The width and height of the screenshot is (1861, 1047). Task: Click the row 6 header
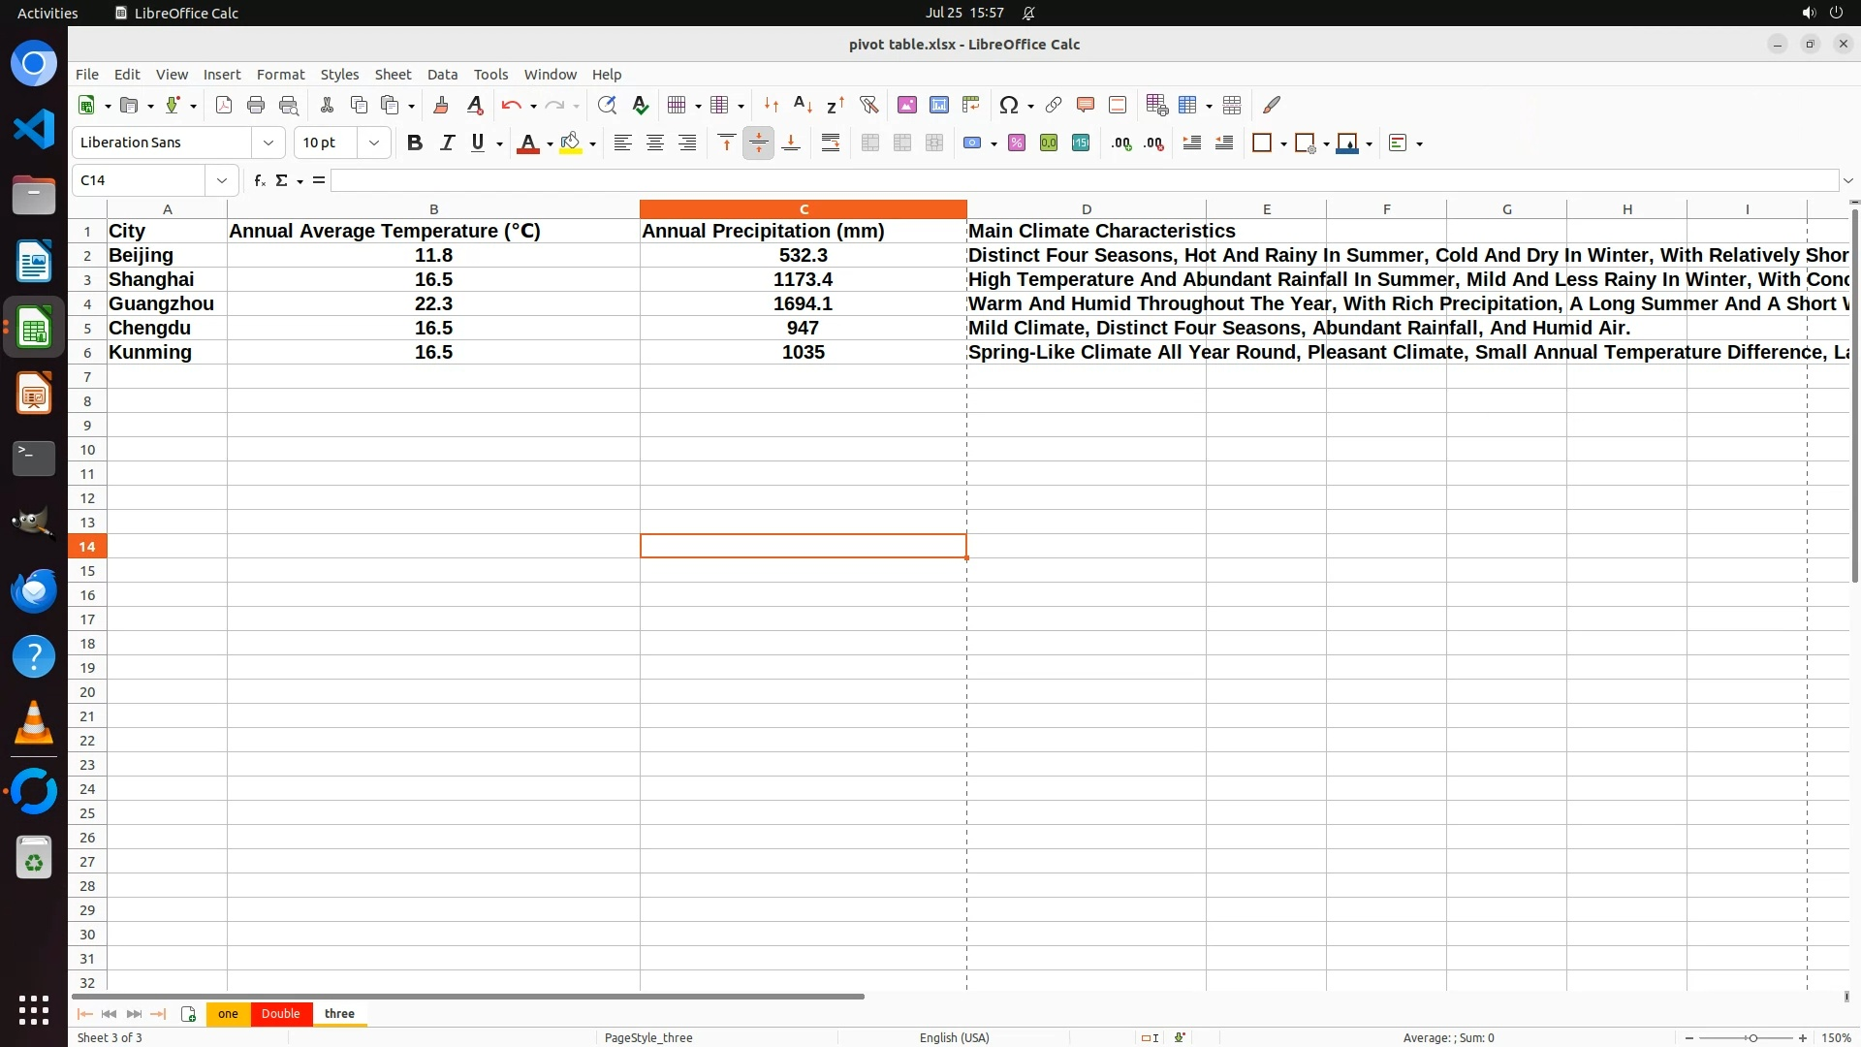coord(87,353)
